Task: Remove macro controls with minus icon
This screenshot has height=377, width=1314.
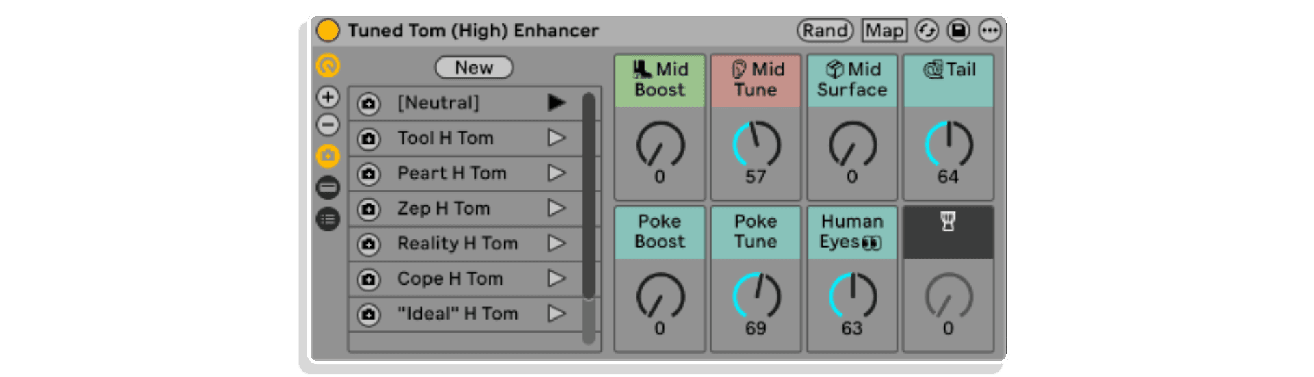Action: coord(328,125)
